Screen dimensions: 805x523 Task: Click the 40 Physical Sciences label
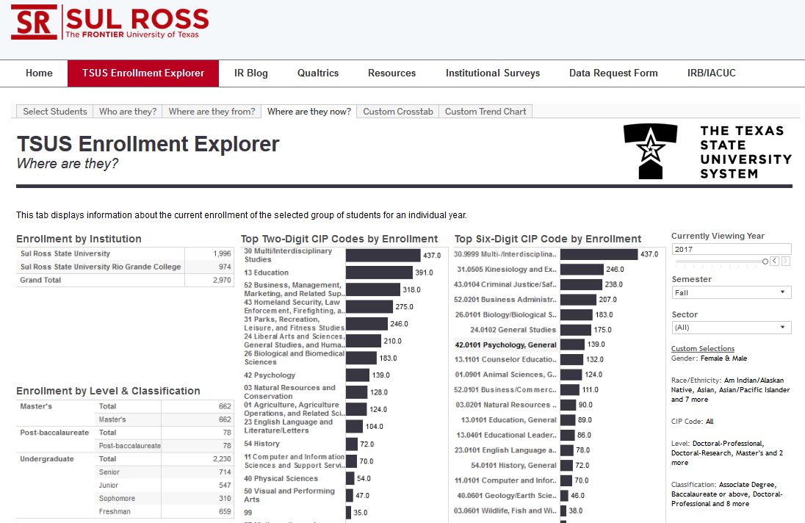281,478
